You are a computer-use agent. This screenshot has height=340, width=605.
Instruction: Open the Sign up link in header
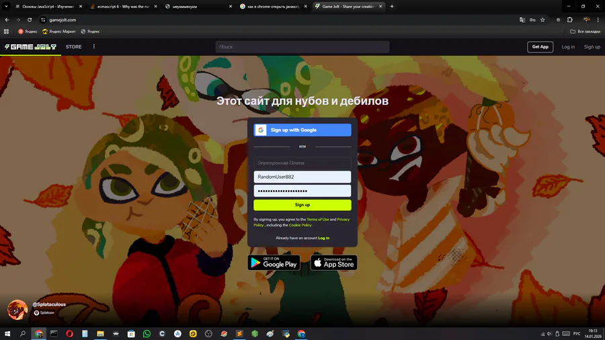(592, 46)
